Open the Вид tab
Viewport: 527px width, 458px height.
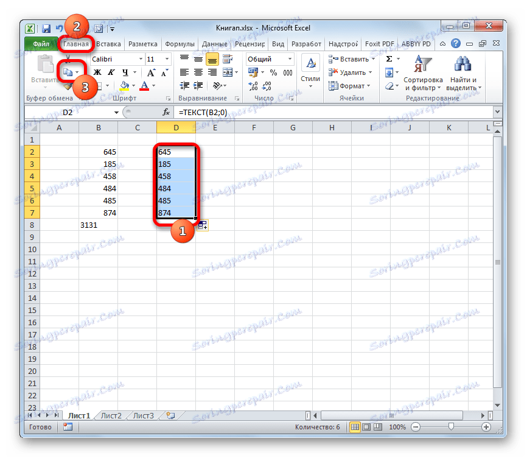(278, 44)
